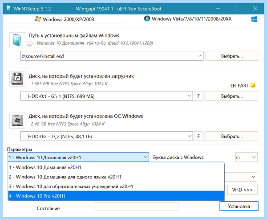Screen dimensions: 267x220
Task: Click the disc icon beside Windows 10 Домашняя info
Action: (x=30, y=44)
